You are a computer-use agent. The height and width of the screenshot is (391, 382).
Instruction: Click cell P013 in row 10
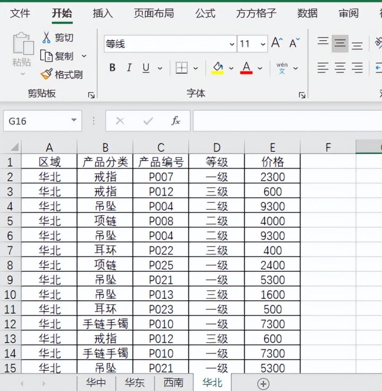161,295
